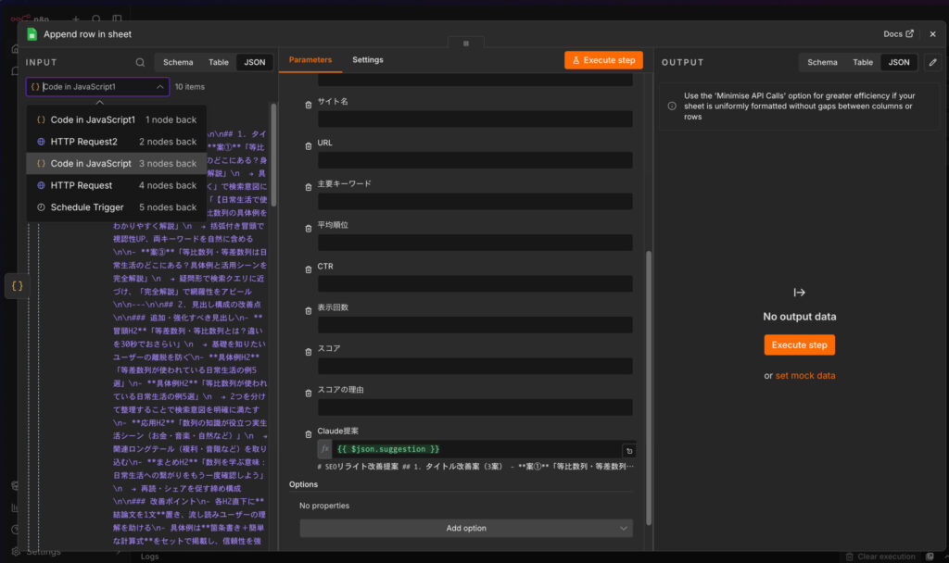Image resolution: width=949 pixels, height=563 pixels.
Task: Click the curly braces icon on left sidebar
Action: (17, 286)
